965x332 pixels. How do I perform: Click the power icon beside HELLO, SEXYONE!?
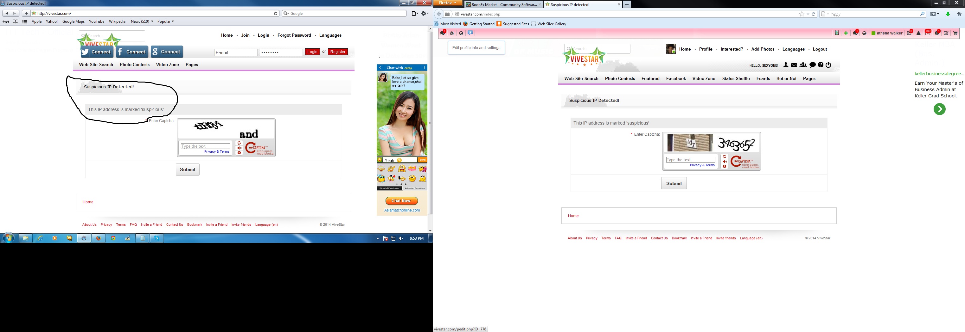828,65
